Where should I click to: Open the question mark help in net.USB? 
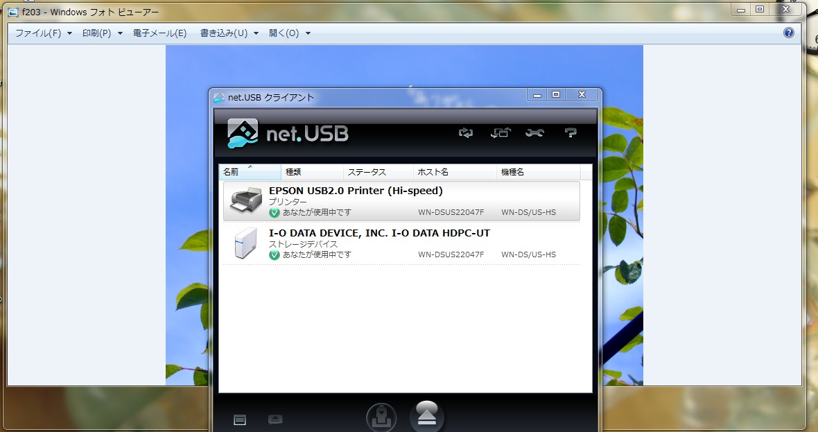(x=571, y=133)
